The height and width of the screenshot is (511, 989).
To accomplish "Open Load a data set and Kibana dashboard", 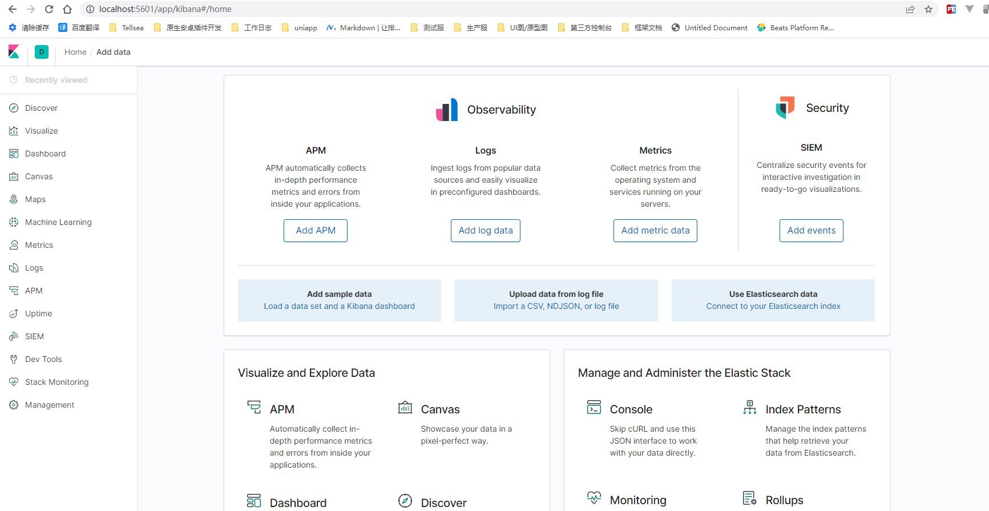I will [x=340, y=306].
